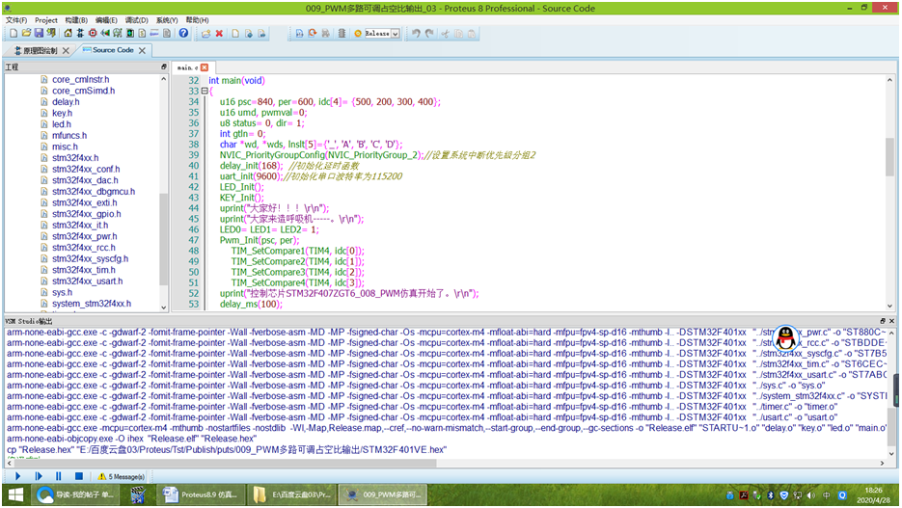Open the orange gear project settings icon
This screenshot has height=508, width=902.
click(x=358, y=34)
